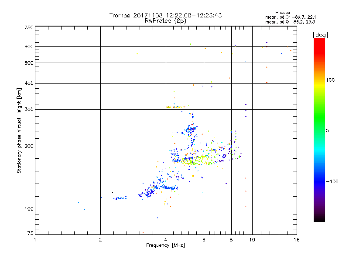The image size is (349, 261).
Task: Click the blue echo trace between 2 and 3 MHz
Action: click(x=120, y=198)
